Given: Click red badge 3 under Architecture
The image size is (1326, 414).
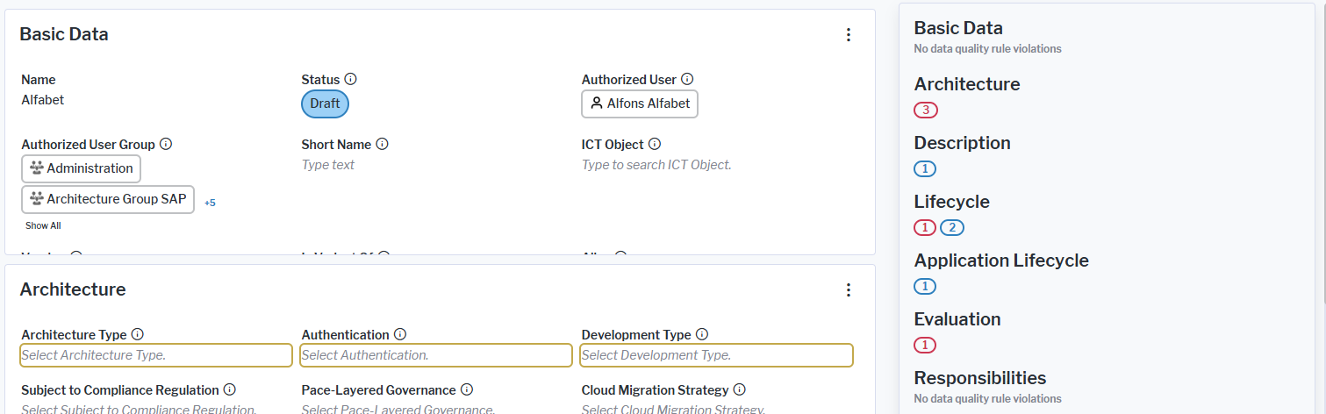Looking at the screenshot, I should point(926,111).
